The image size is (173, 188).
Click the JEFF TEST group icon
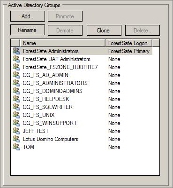click(x=16, y=131)
